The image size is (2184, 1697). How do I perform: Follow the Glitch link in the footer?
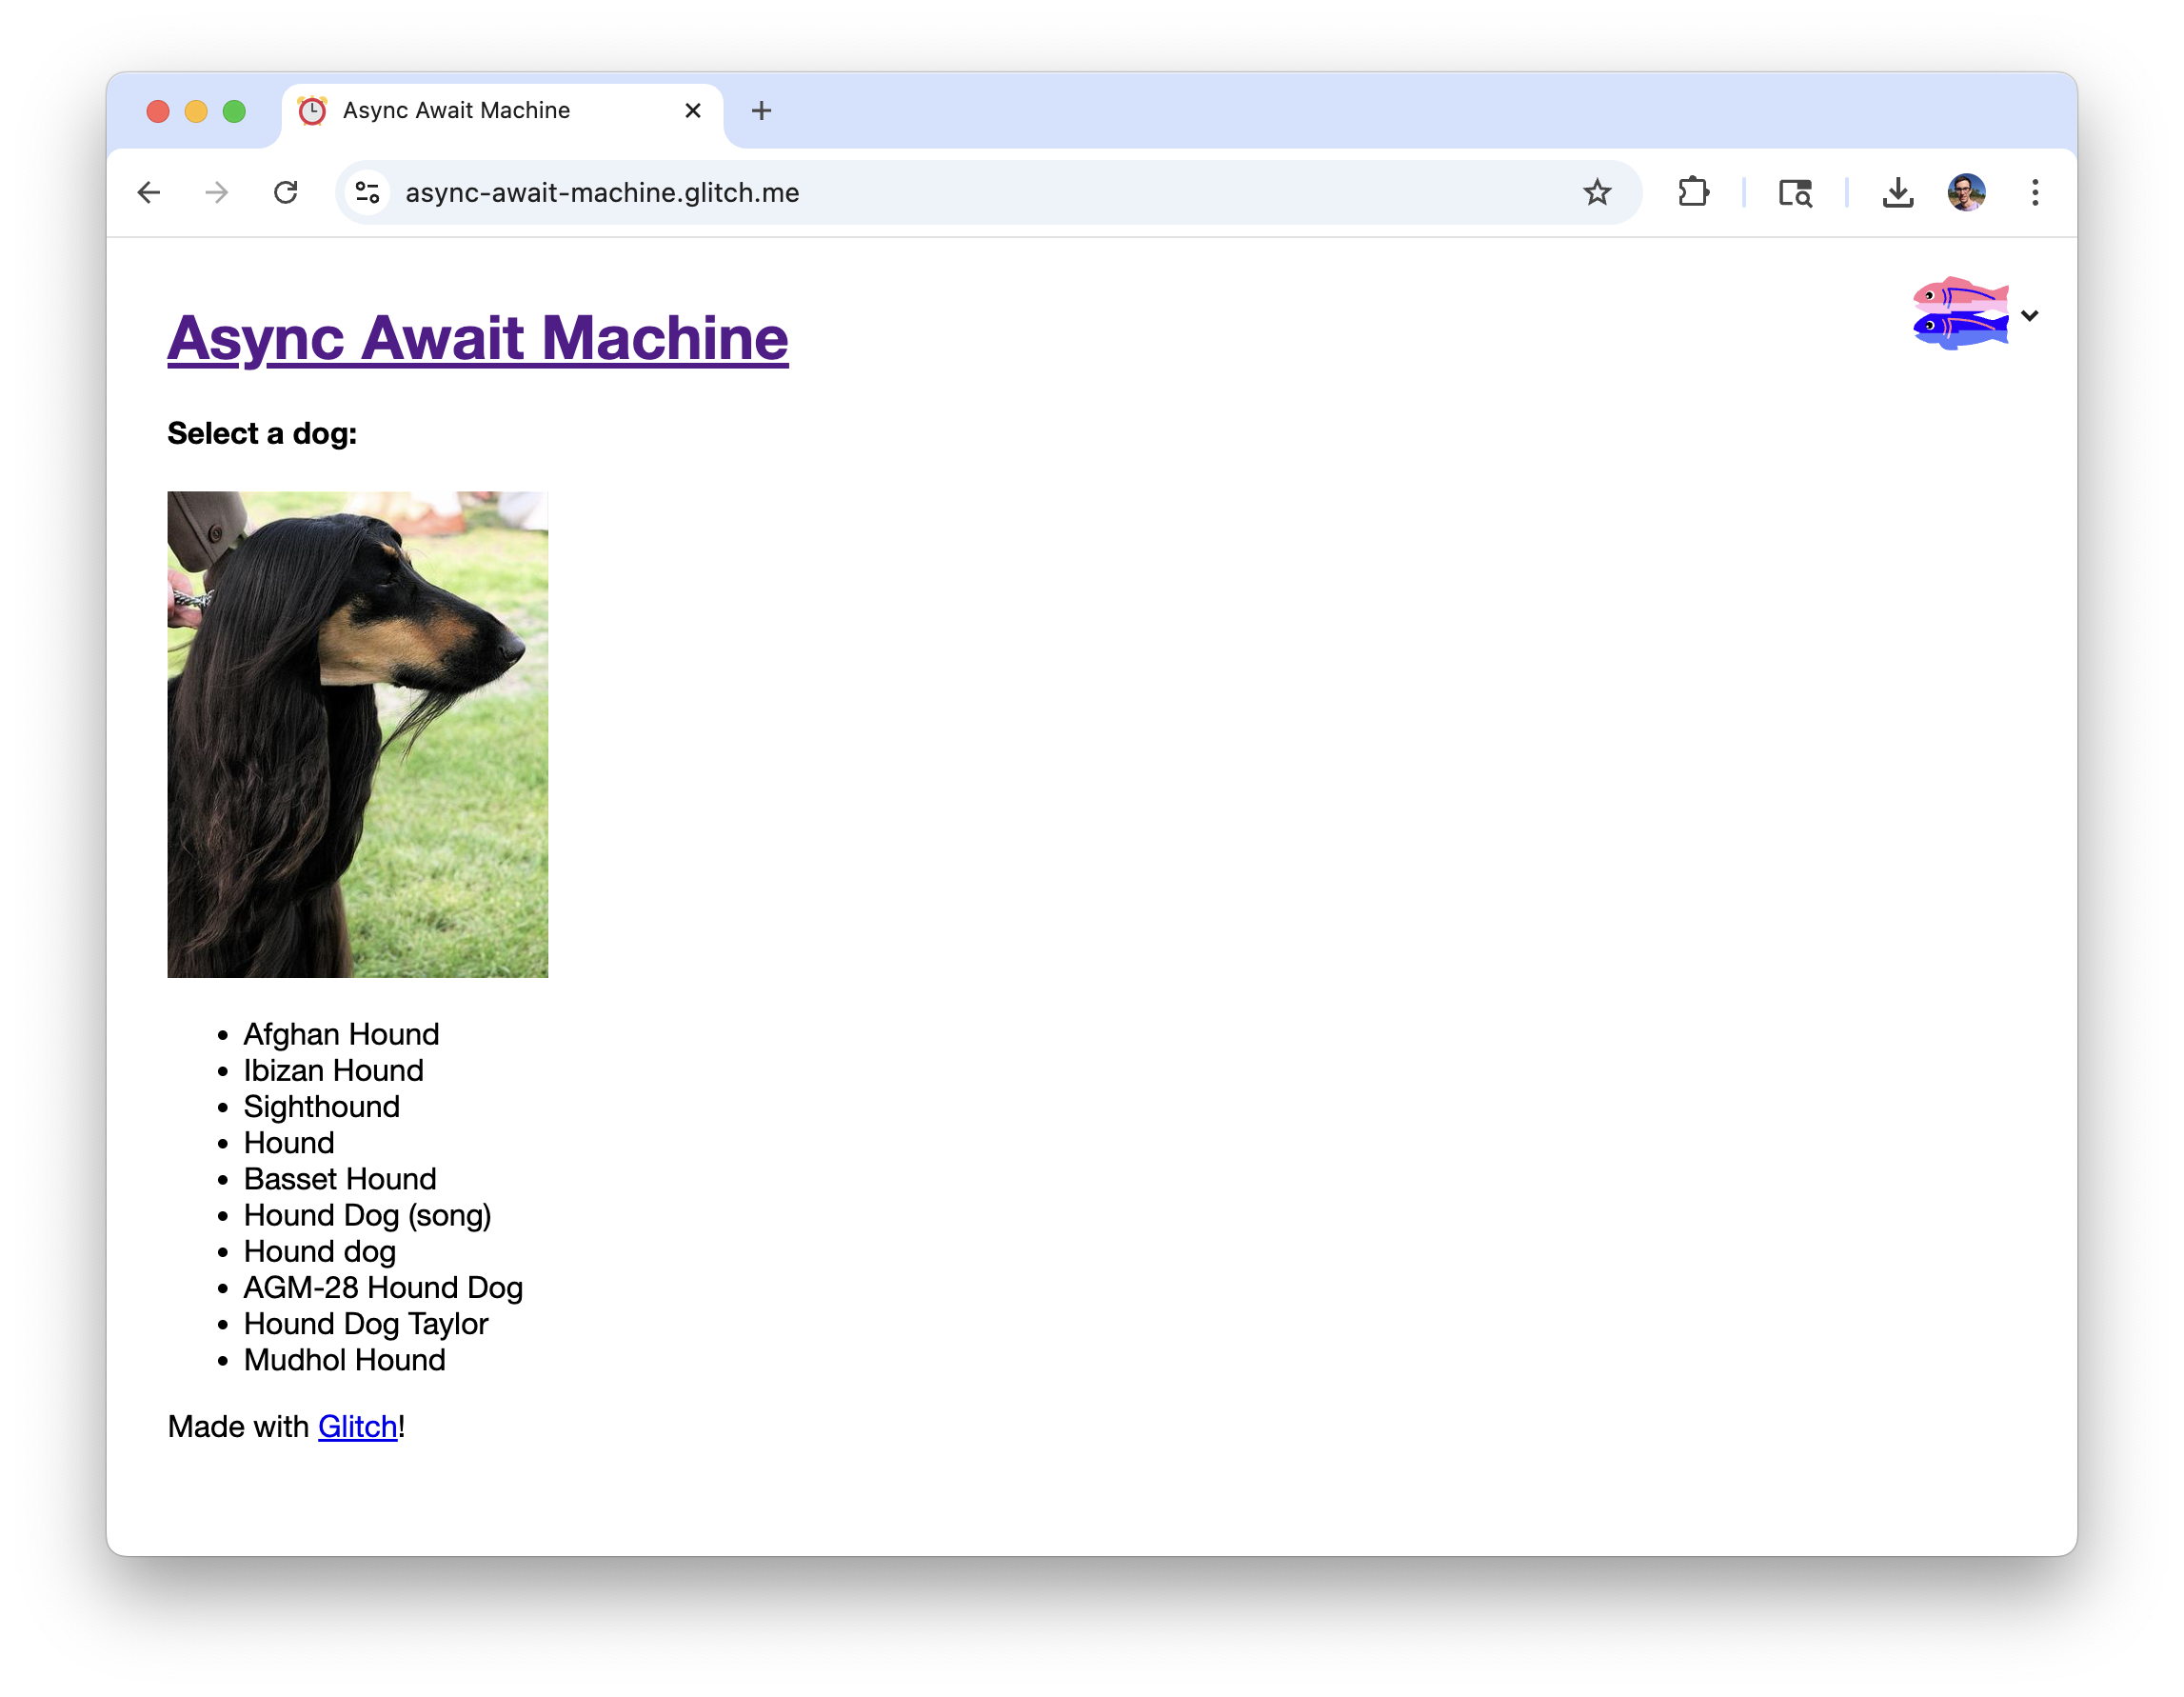[x=357, y=1425]
